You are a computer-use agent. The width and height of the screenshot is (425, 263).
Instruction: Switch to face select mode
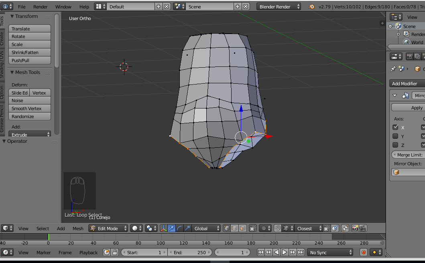click(x=242, y=229)
